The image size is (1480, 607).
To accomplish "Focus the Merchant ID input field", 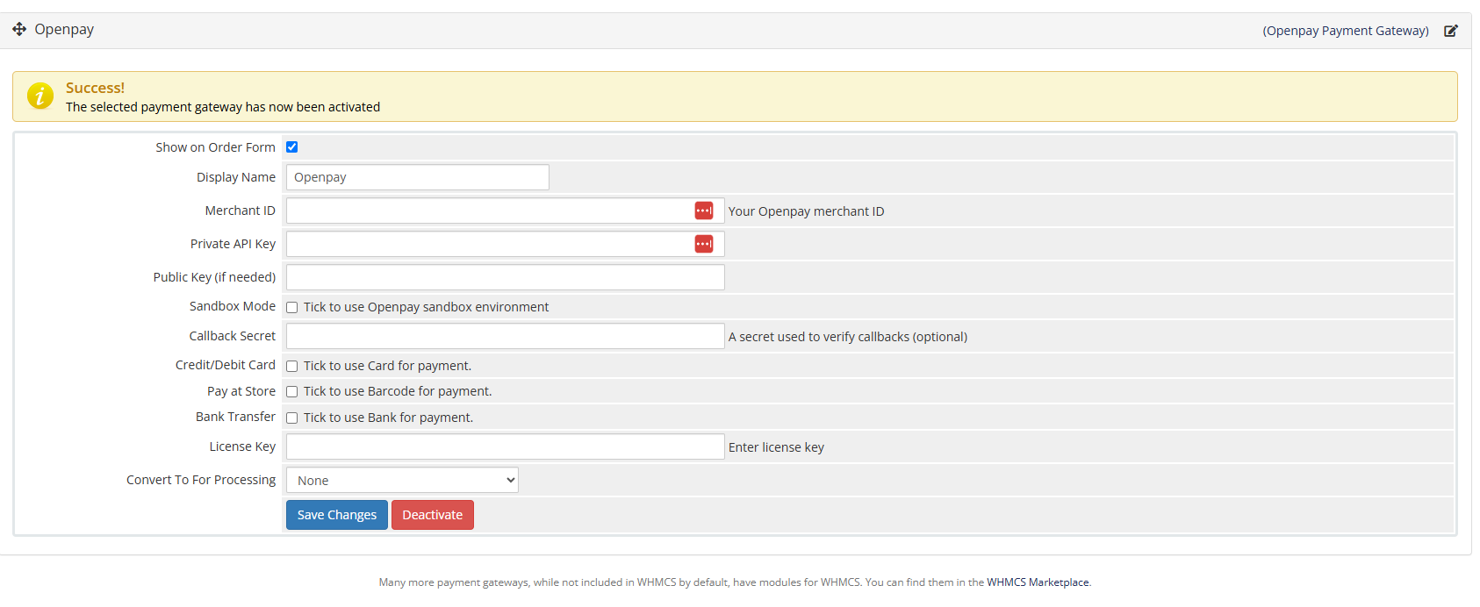I will (488, 211).
